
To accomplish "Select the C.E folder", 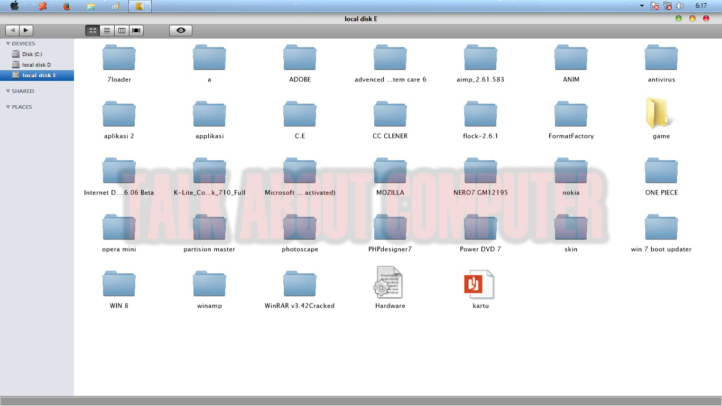I will pyautogui.click(x=300, y=120).
